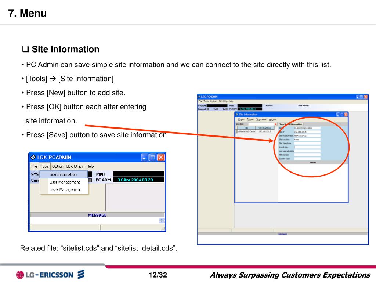Open Option menu in window containing Site Information dialog

coord(213,101)
